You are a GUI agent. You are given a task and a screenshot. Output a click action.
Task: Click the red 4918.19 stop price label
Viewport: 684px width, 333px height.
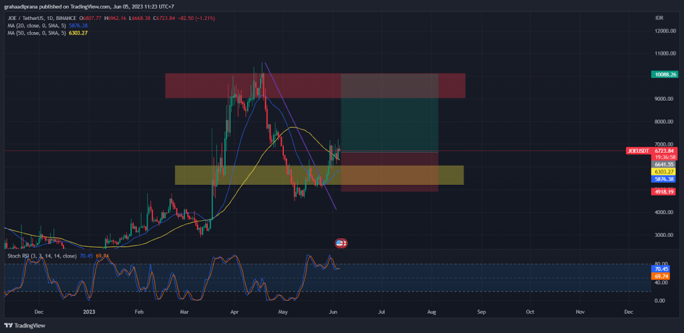click(664, 192)
